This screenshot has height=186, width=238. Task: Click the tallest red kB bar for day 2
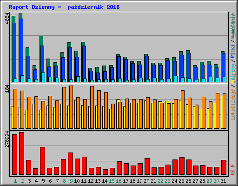coord(21,153)
